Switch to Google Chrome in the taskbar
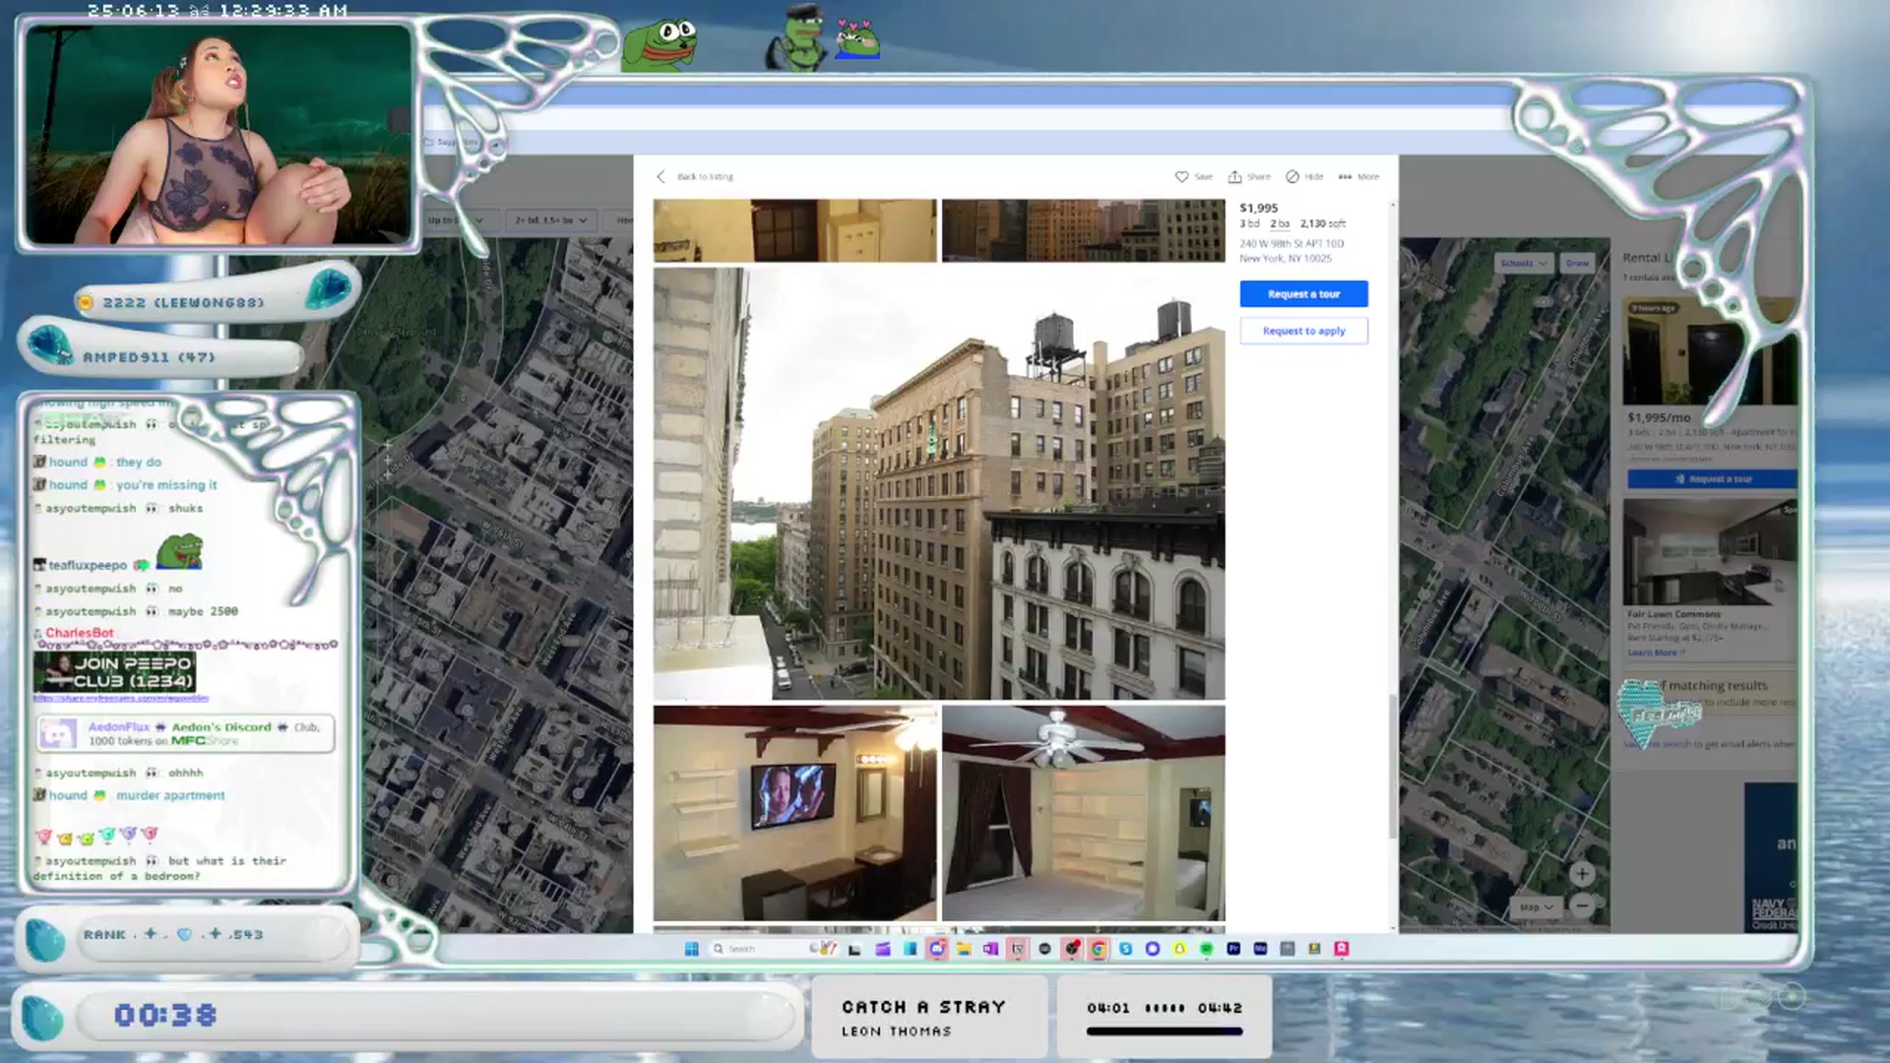1890x1063 pixels. point(1098,949)
